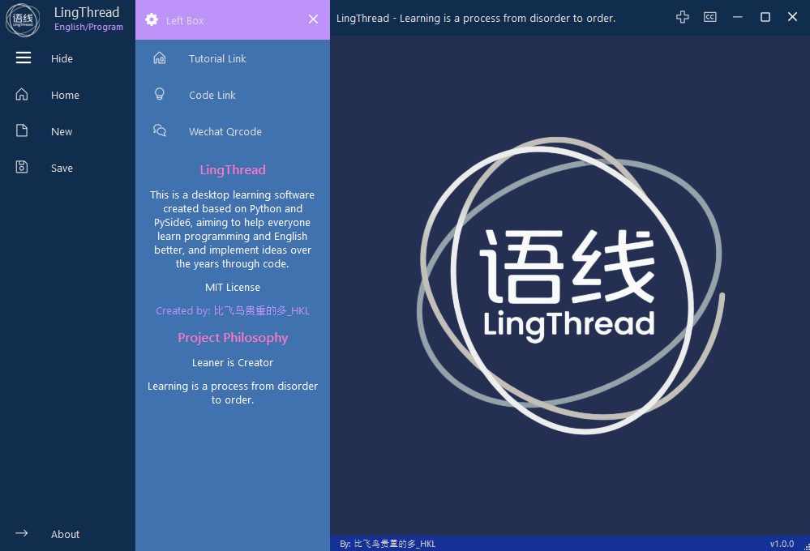Click the Wechat Qrcode chat bubbles icon
This screenshot has width=810, height=551.
pos(160,130)
